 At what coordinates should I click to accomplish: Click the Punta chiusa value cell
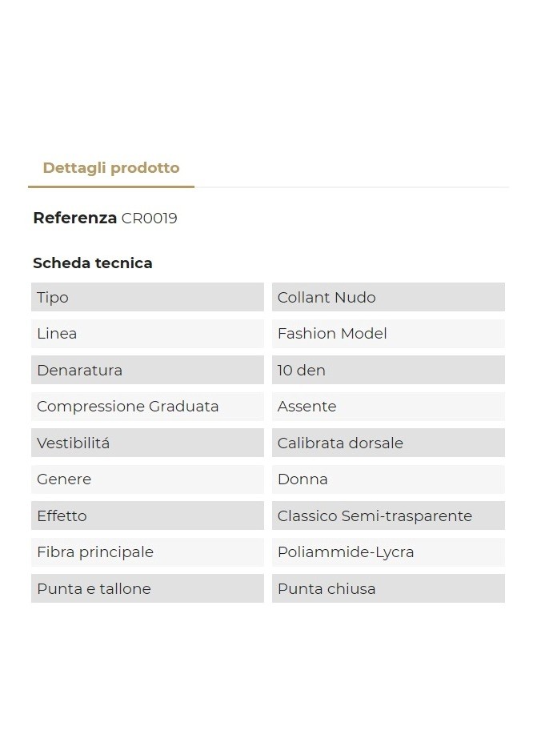coord(388,589)
